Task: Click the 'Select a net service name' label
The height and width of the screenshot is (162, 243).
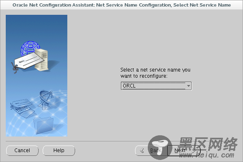Action: [155, 73]
